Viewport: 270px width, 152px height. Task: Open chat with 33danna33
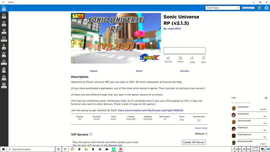(249, 129)
